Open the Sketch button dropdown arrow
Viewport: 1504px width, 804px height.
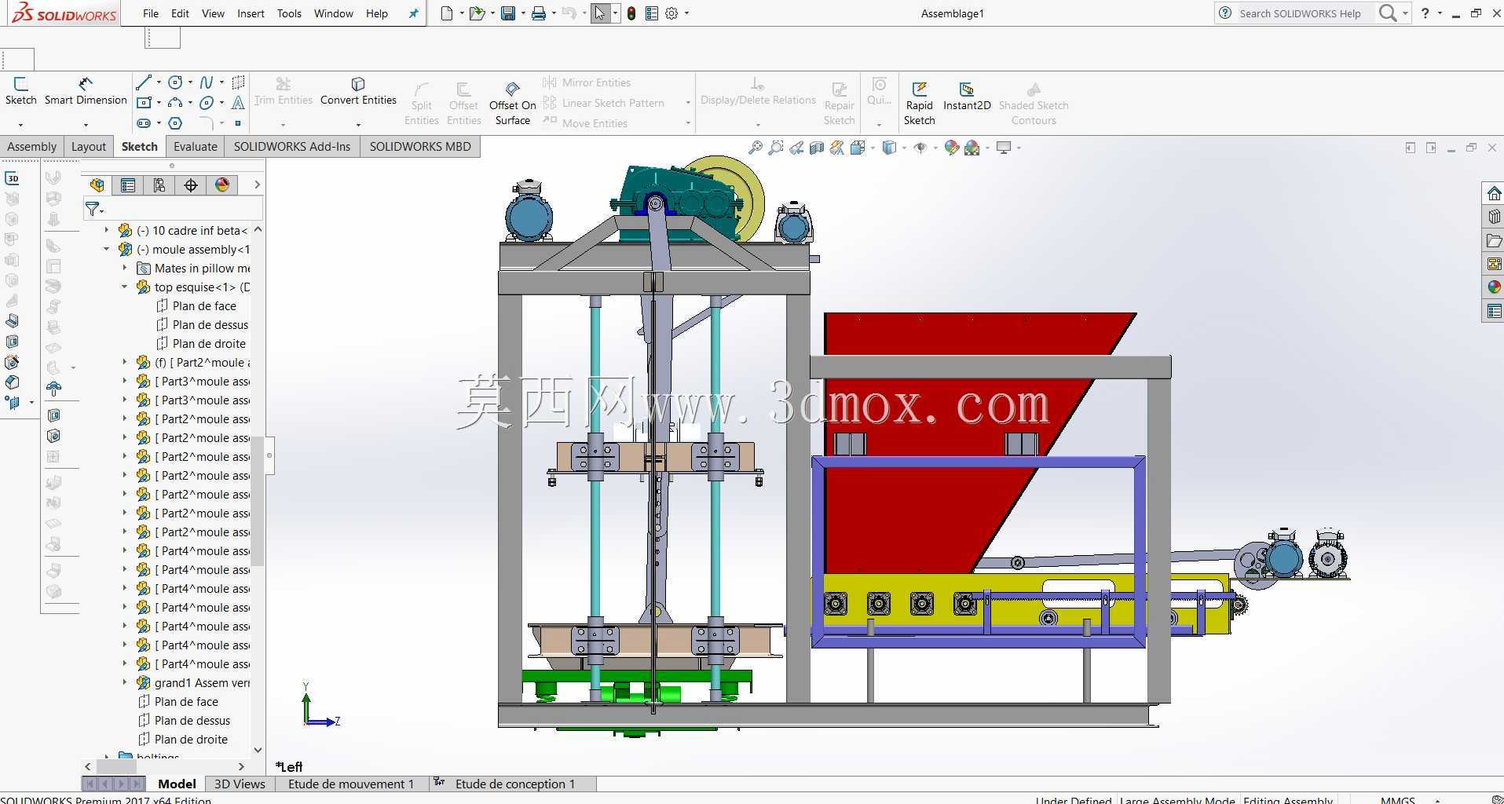pos(20,124)
